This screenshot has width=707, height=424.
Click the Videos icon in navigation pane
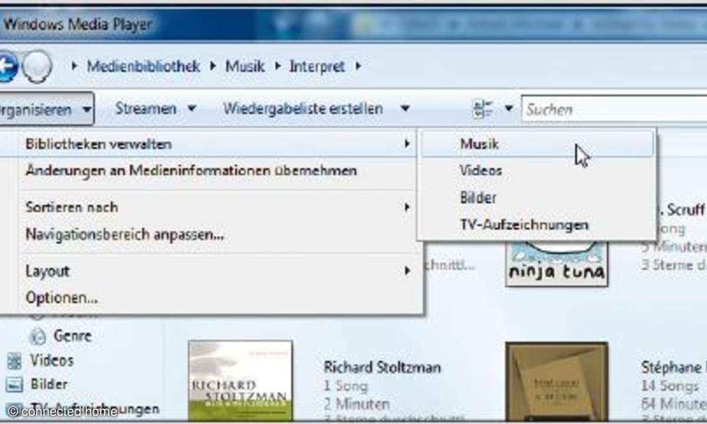[x=14, y=360]
